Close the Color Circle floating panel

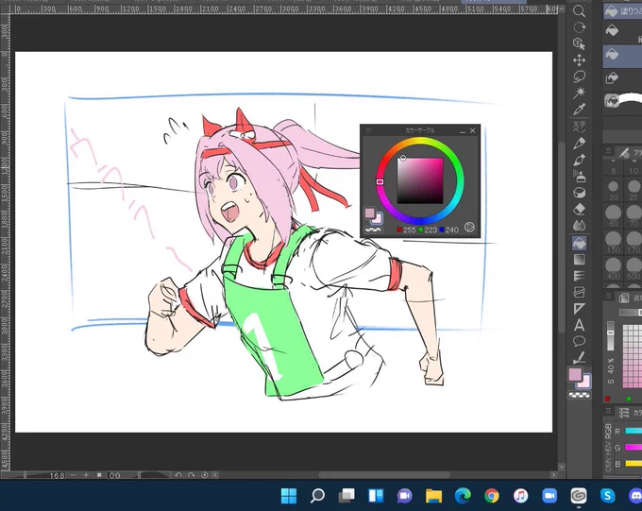tap(473, 130)
